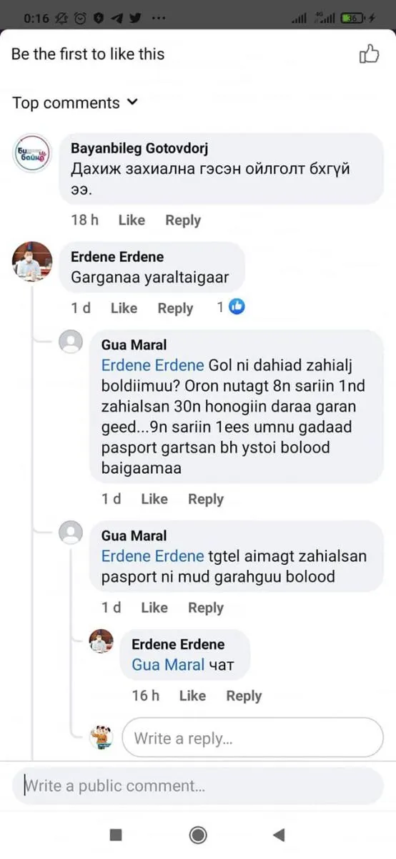Tap the Android recent apps square
The image size is (396, 859).
click(116, 835)
